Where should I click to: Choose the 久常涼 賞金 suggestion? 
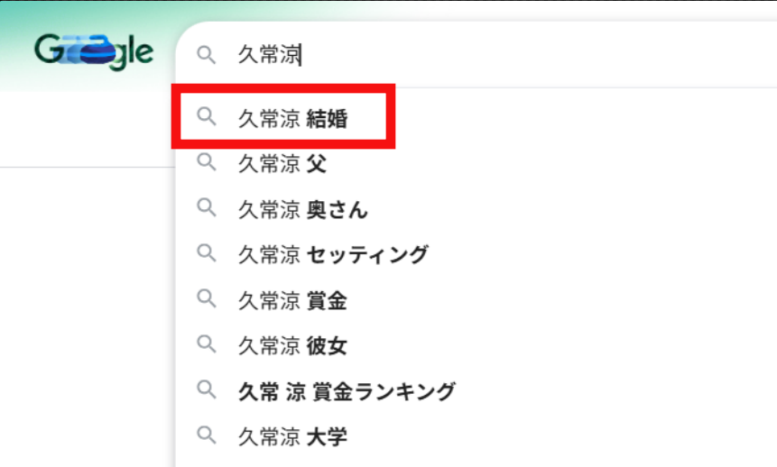(292, 301)
